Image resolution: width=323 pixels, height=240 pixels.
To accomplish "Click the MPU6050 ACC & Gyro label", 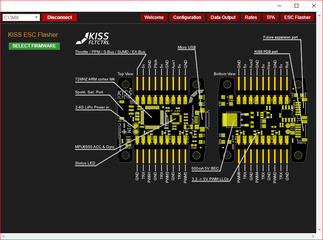I will click(94, 147).
